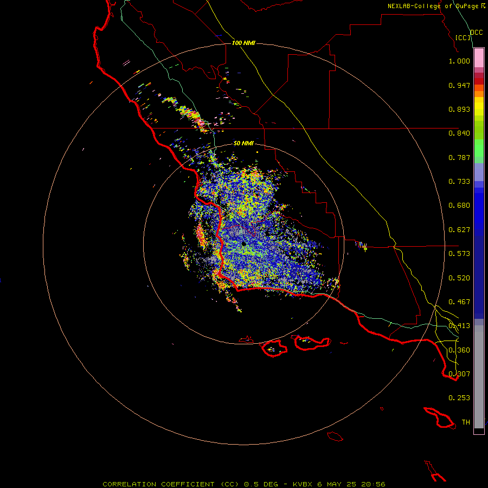Image resolution: width=488 pixels, height=488 pixels.
Task: Click the 0.573 color scale value
Action: coord(459,254)
